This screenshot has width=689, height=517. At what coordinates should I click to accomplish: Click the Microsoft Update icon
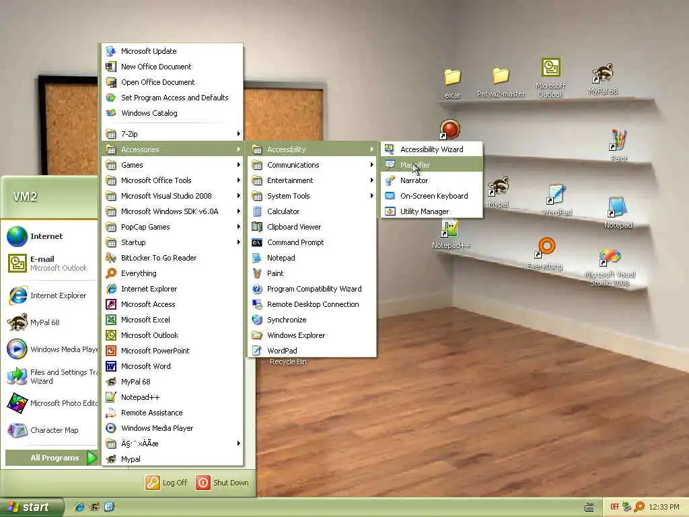(111, 51)
